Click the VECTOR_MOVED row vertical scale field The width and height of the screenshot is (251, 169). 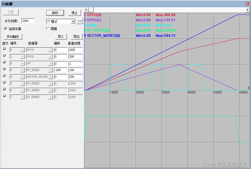click(x=76, y=77)
